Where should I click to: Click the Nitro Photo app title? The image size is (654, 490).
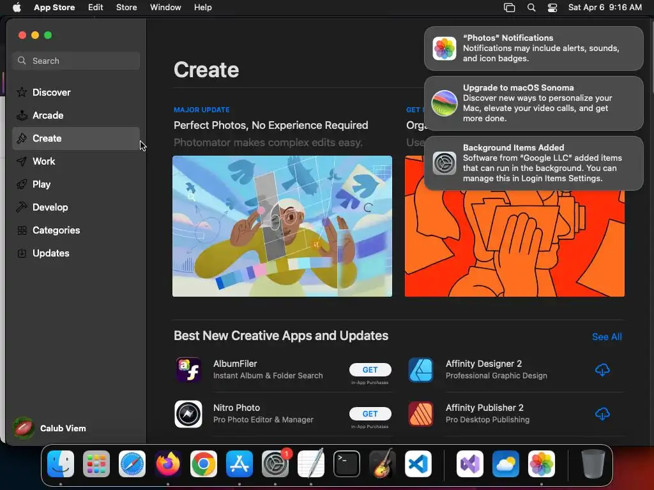point(236,408)
